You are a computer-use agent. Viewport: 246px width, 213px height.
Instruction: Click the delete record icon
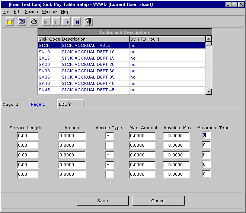coord(22,22)
